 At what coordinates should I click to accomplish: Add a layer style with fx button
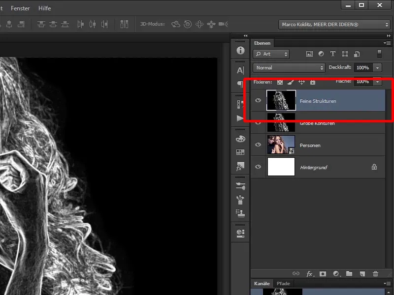coord(310,274)
